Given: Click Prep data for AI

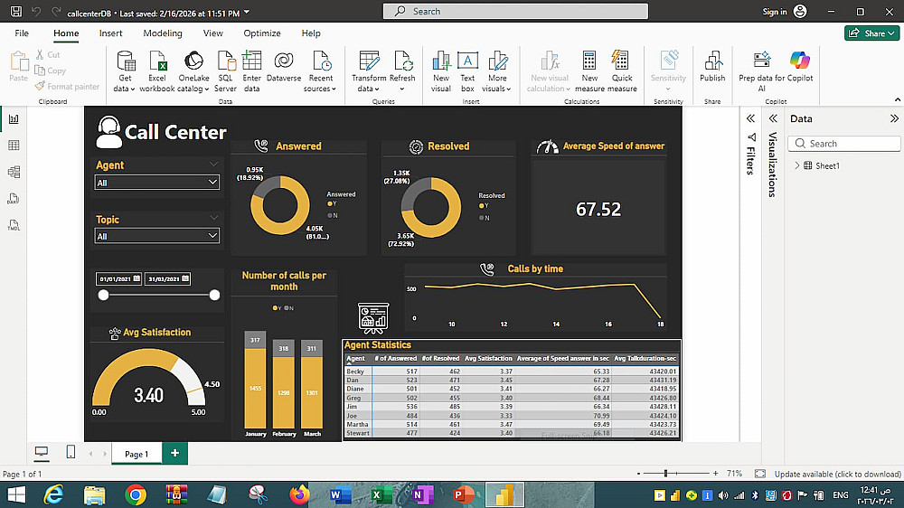Looking at the screenshot, I should point(761,71).
